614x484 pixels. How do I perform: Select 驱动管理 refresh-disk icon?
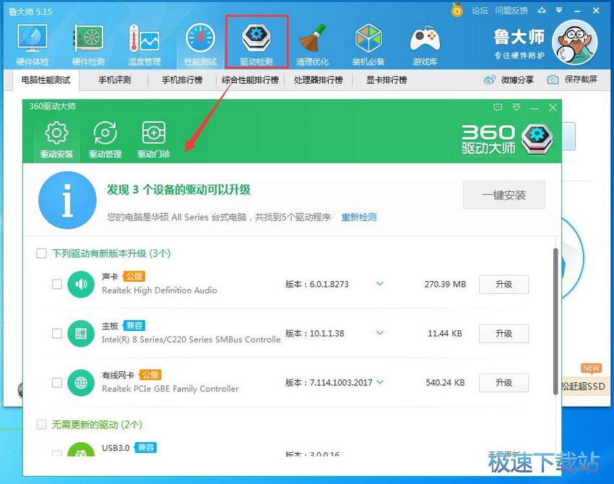tap(105, 133)
